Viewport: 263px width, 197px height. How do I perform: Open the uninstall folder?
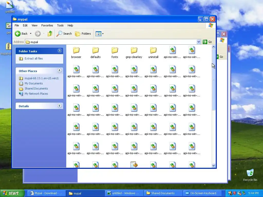point(153,53)
